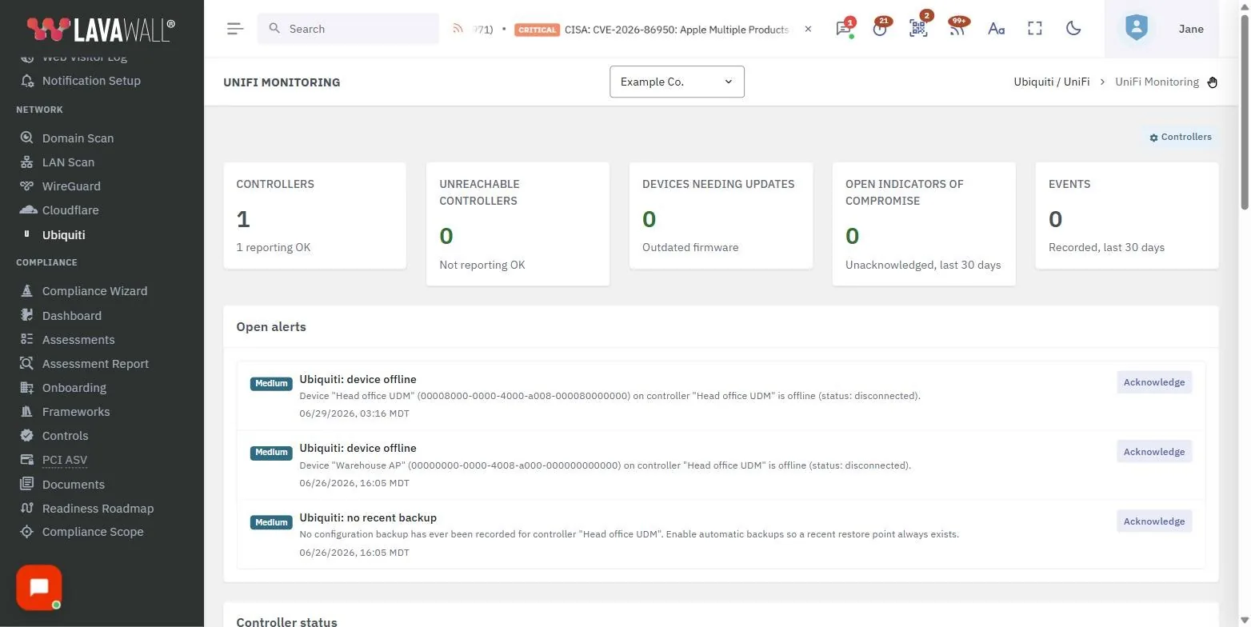Launch the Compliance Wizard
Image resolution: width=1251 pixels, height=627 pixels.
tap(94, 291)
